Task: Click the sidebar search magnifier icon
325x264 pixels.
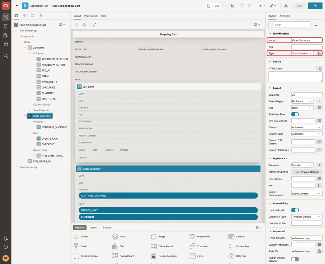Action: (x=6, y=56)
